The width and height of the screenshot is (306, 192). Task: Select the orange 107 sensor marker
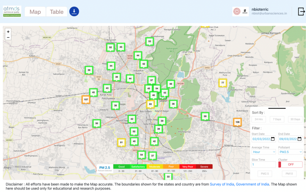click(86, 99)
